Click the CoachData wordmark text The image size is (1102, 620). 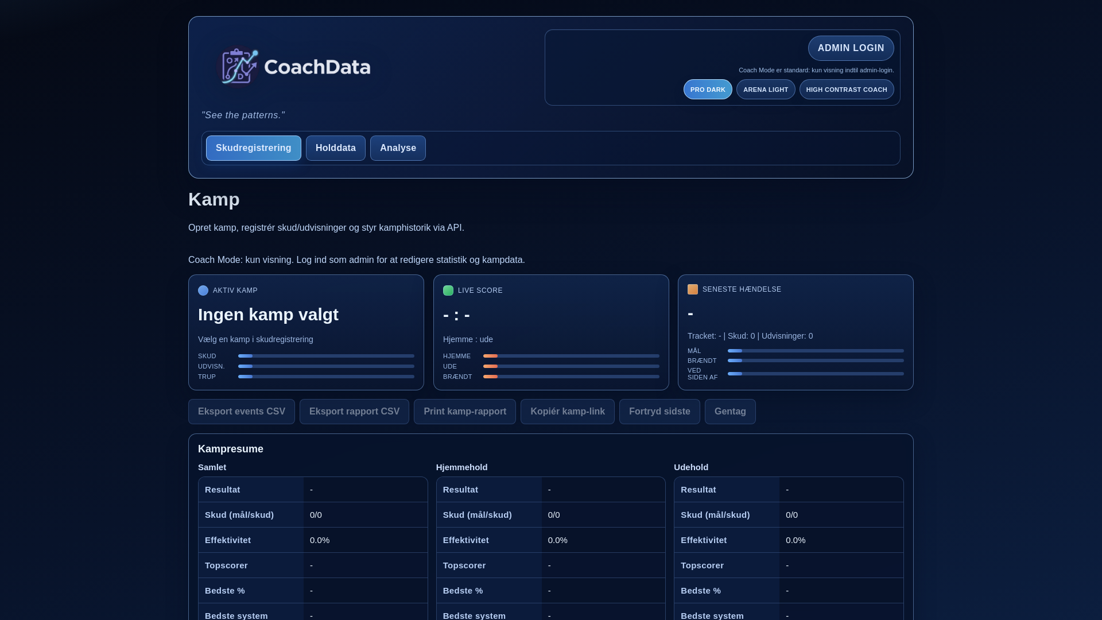(317, 67)
